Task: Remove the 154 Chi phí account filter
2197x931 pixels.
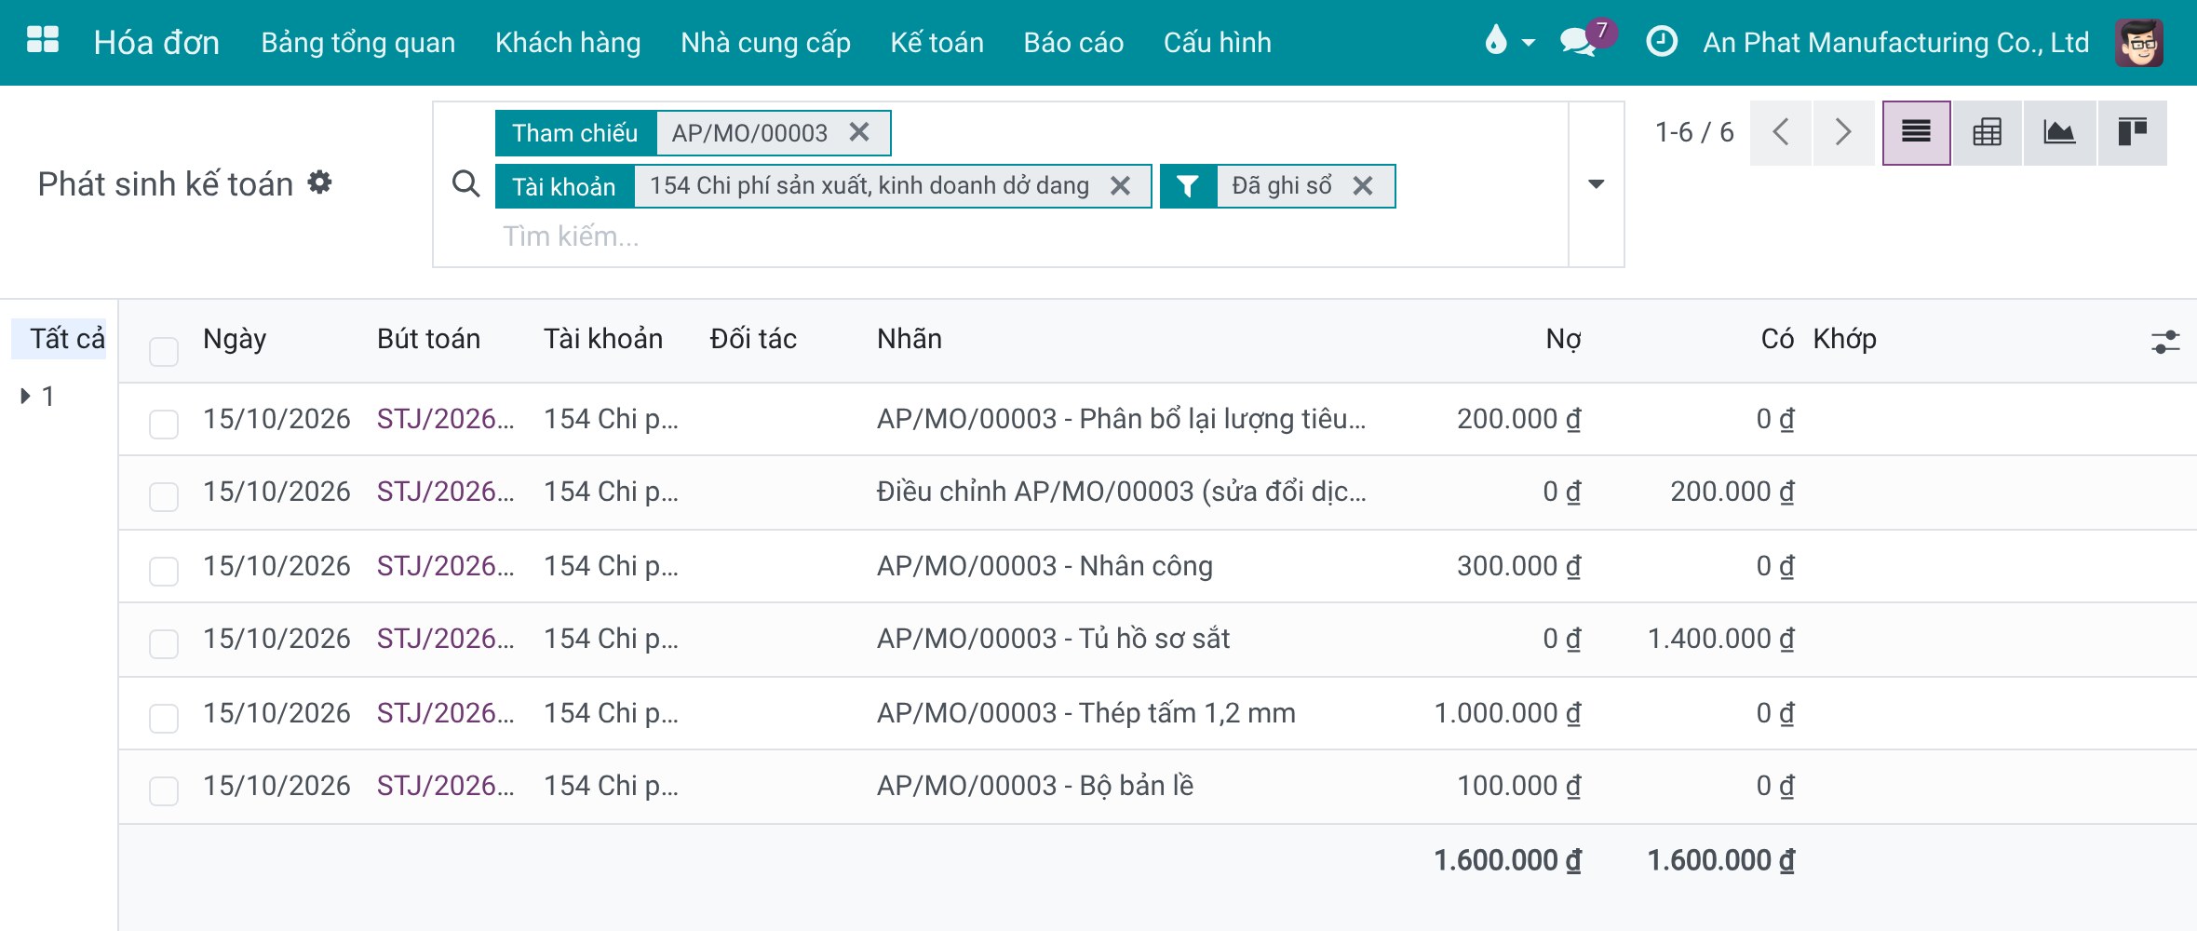Action: coord(1120,186)
